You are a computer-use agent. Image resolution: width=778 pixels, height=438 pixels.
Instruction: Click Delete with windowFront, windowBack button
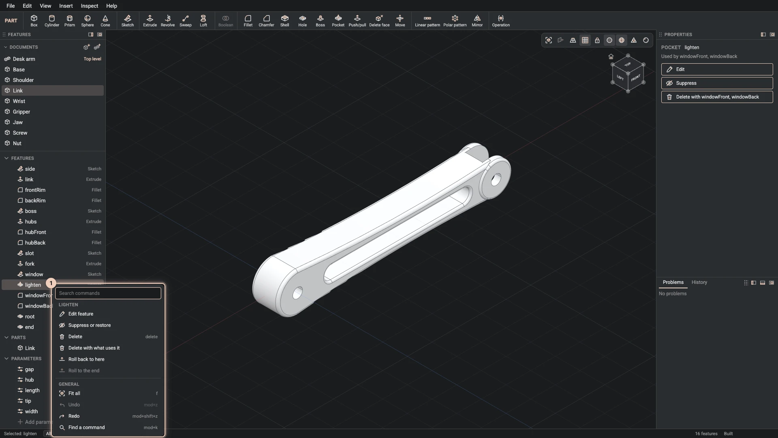(717, 97)
